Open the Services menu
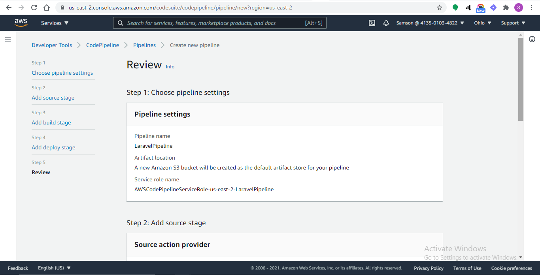Viewport: 540px width, 275px height. [x=54, y=23]
